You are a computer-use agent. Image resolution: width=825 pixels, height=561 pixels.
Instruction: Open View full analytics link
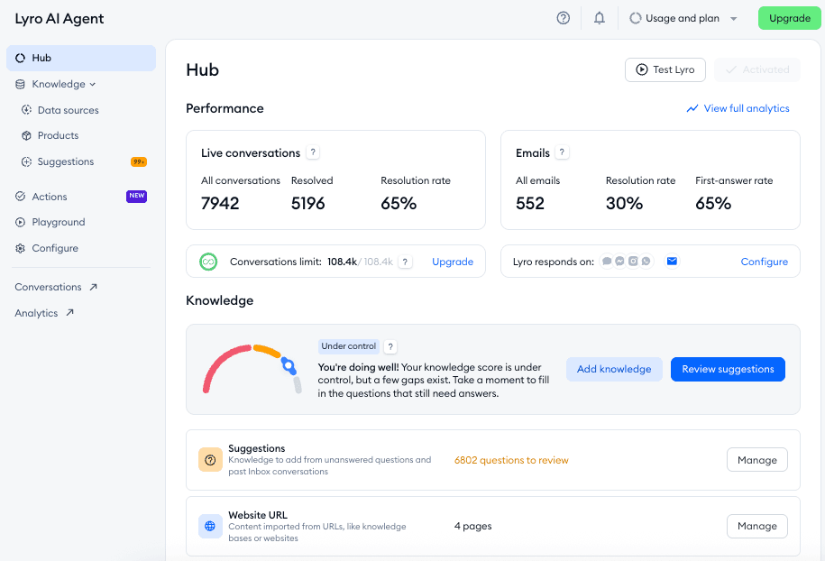(746, 108)
